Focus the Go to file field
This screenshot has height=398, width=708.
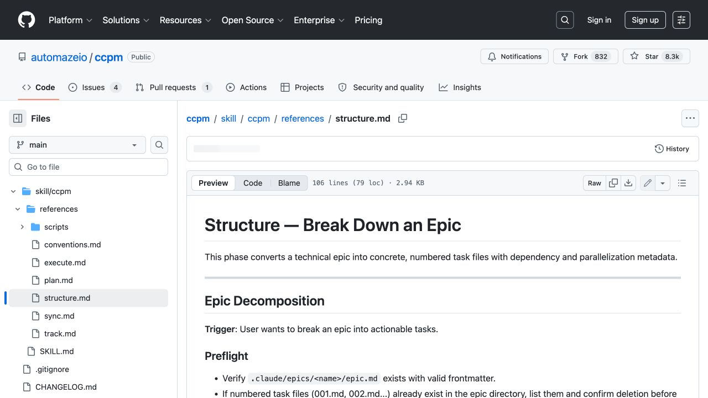[x=88, y=167]
